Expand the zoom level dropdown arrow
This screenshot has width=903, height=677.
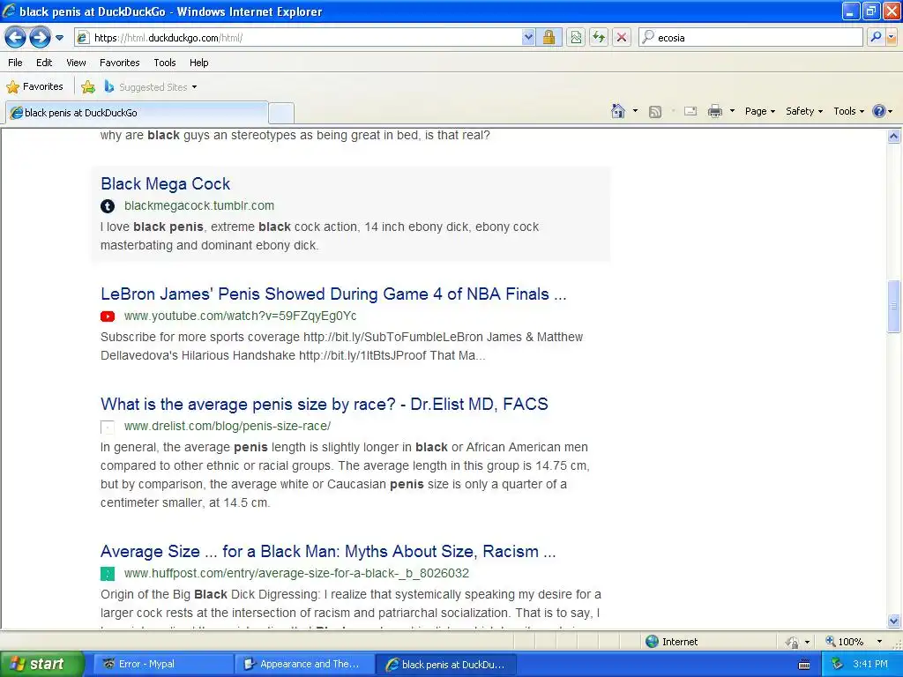click(x=879, y=642)
